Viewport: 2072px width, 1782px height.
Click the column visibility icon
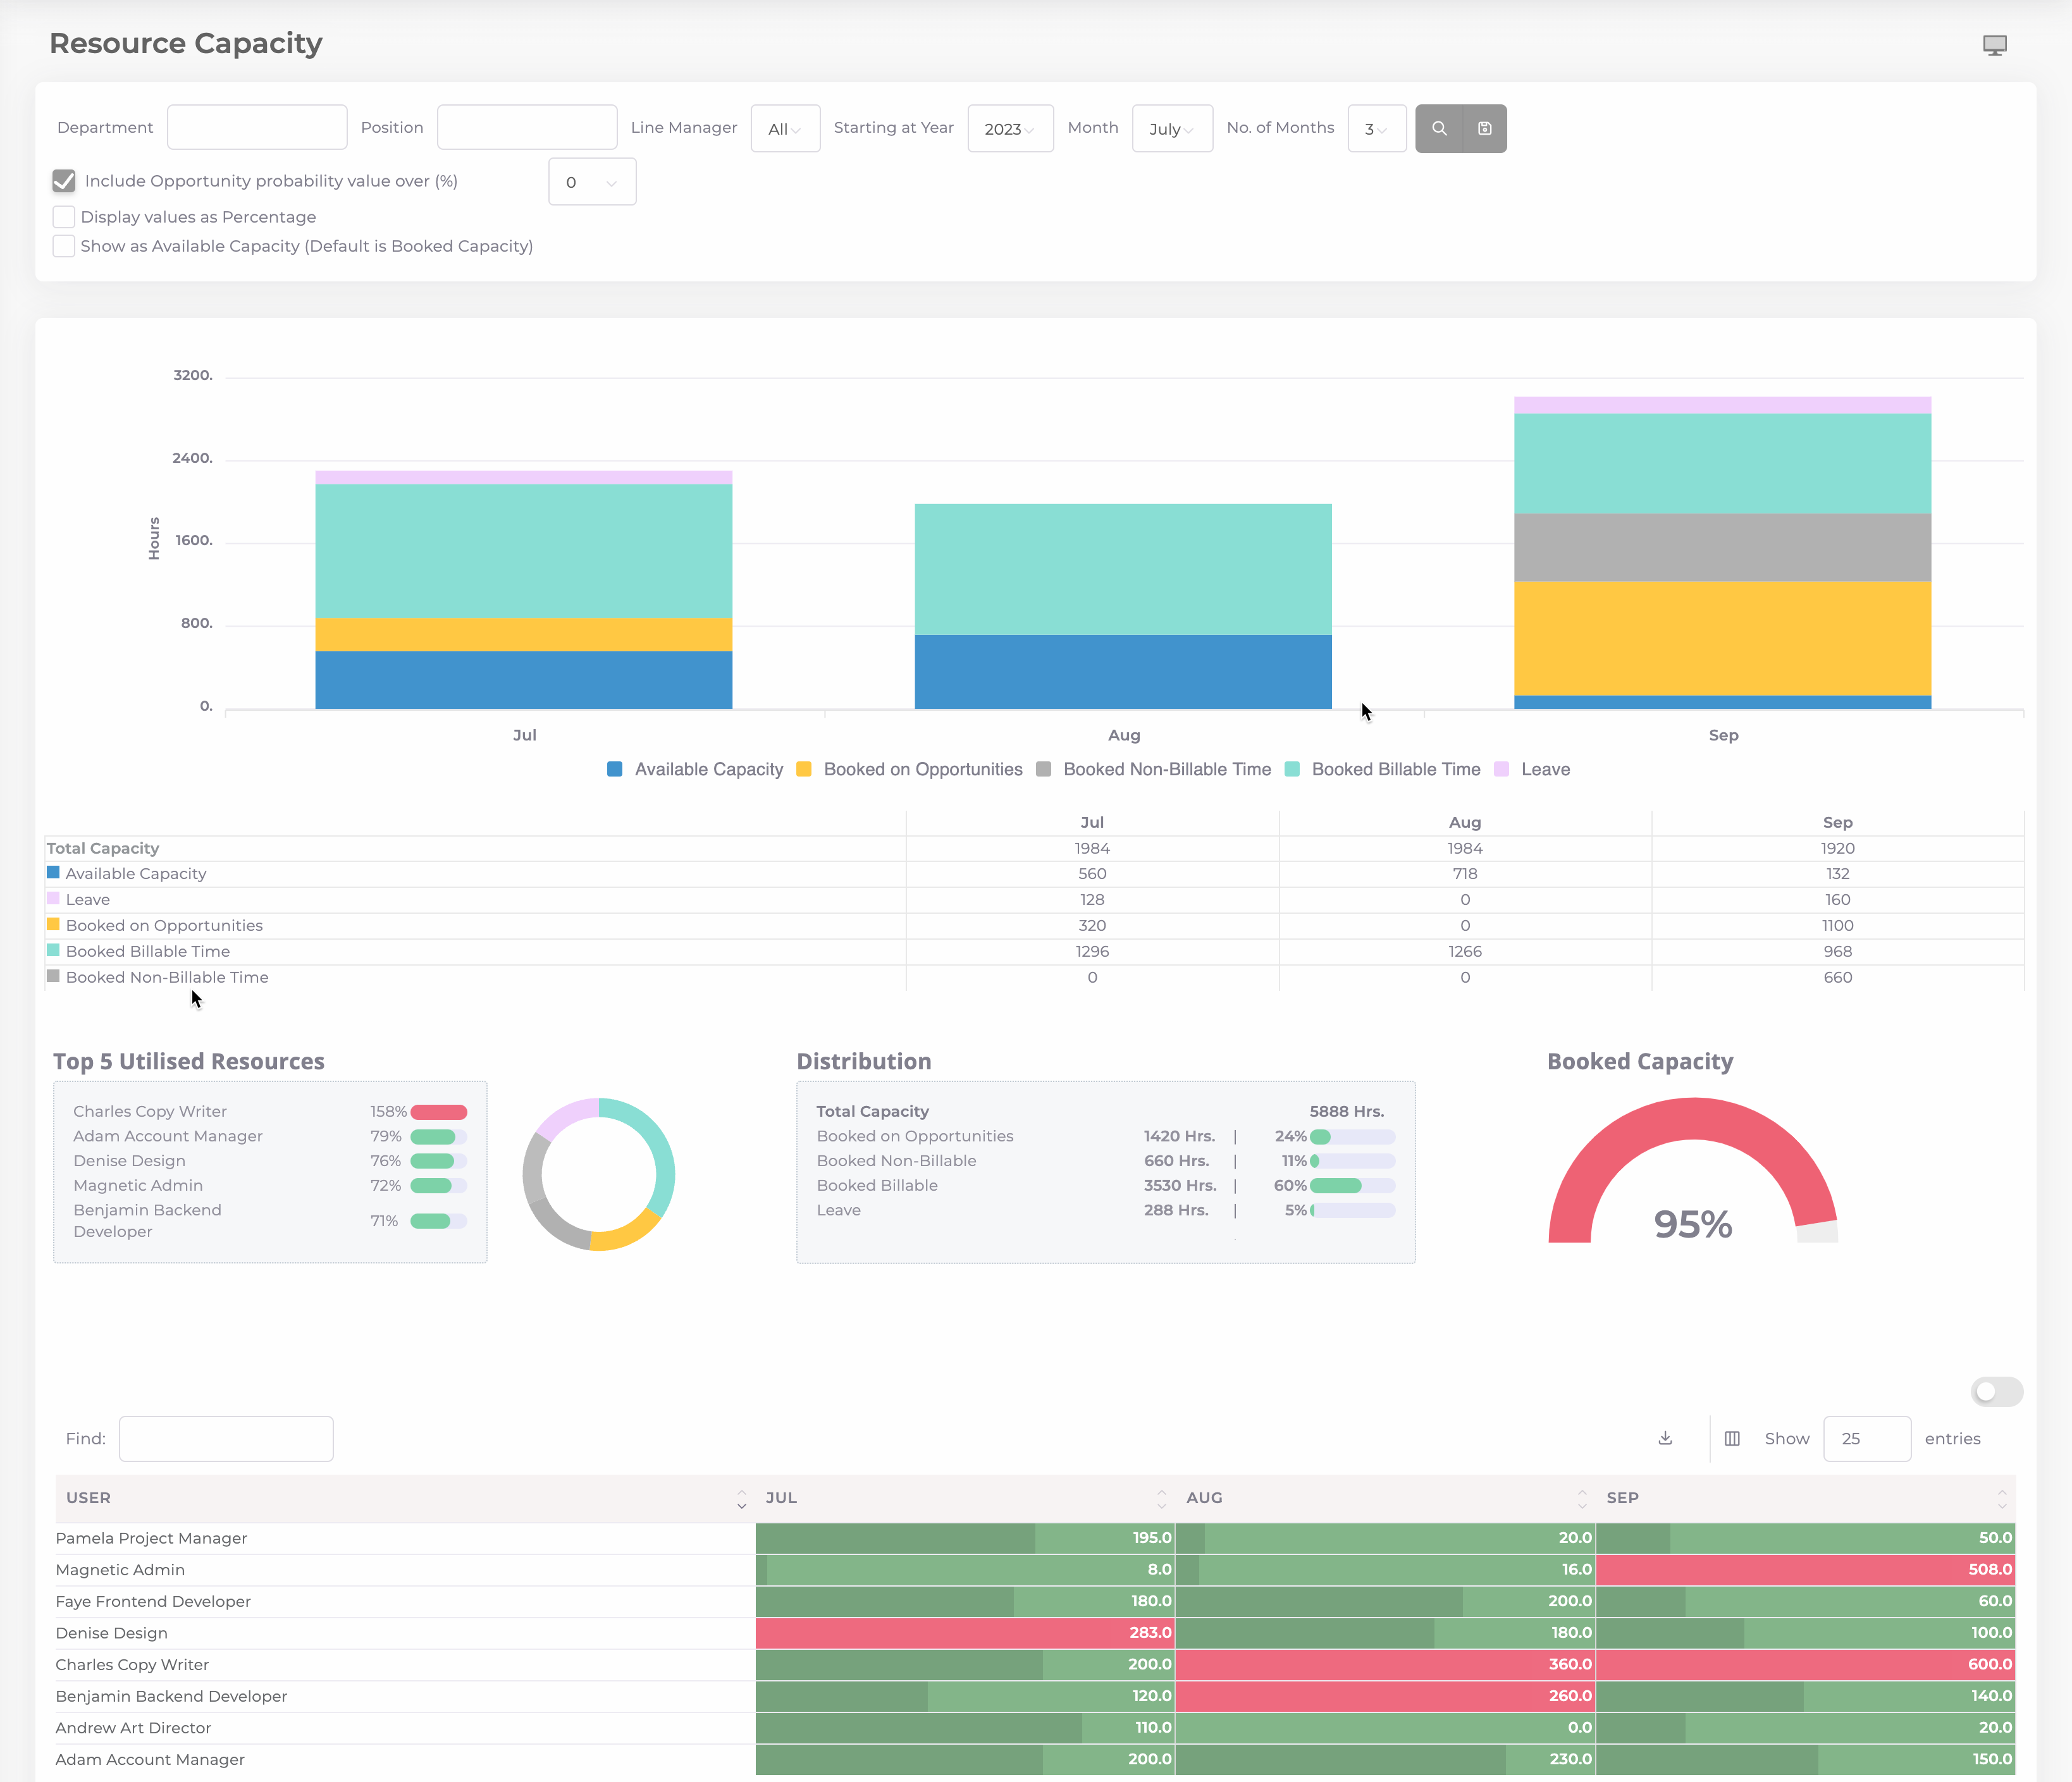(x=1732, y=1438)
